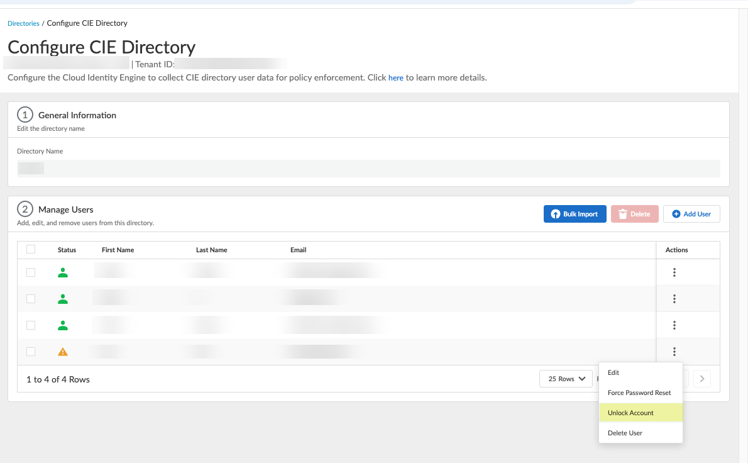Choose Force Password Reset from menu
The image size is (748, 463).
(641, 393)
